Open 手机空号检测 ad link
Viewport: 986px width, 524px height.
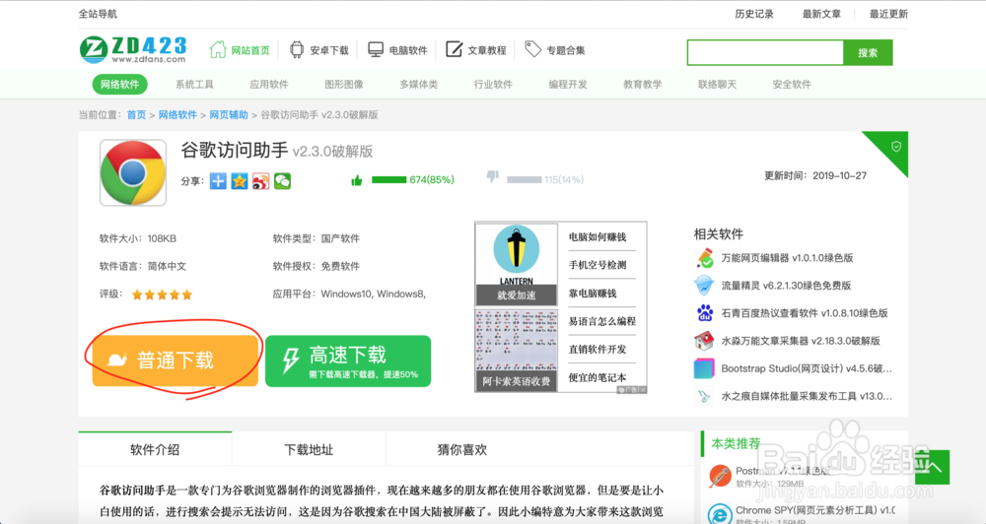[x=598, y=265]
